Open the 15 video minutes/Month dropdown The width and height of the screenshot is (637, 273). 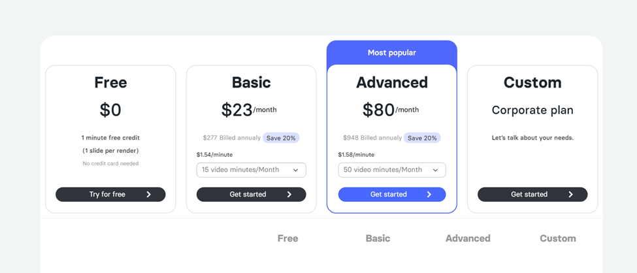click(251, 170)
